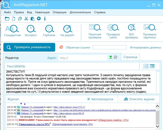Open the Навигация menu
The width and height of the screenshot is (163, 130).
(42, 12)
